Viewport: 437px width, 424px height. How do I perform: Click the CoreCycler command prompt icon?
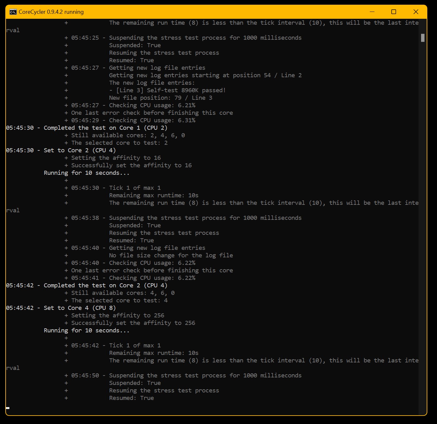pos(12,12)
